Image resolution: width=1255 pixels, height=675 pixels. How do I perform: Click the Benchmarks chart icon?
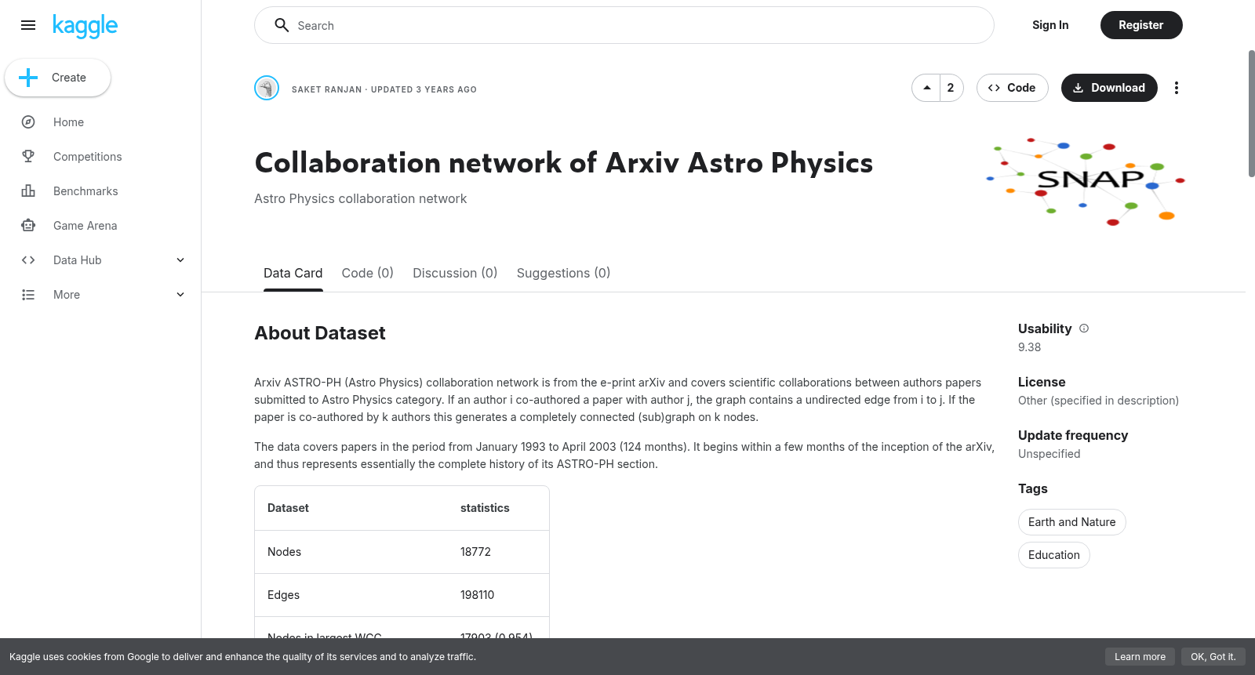point(28,191)
